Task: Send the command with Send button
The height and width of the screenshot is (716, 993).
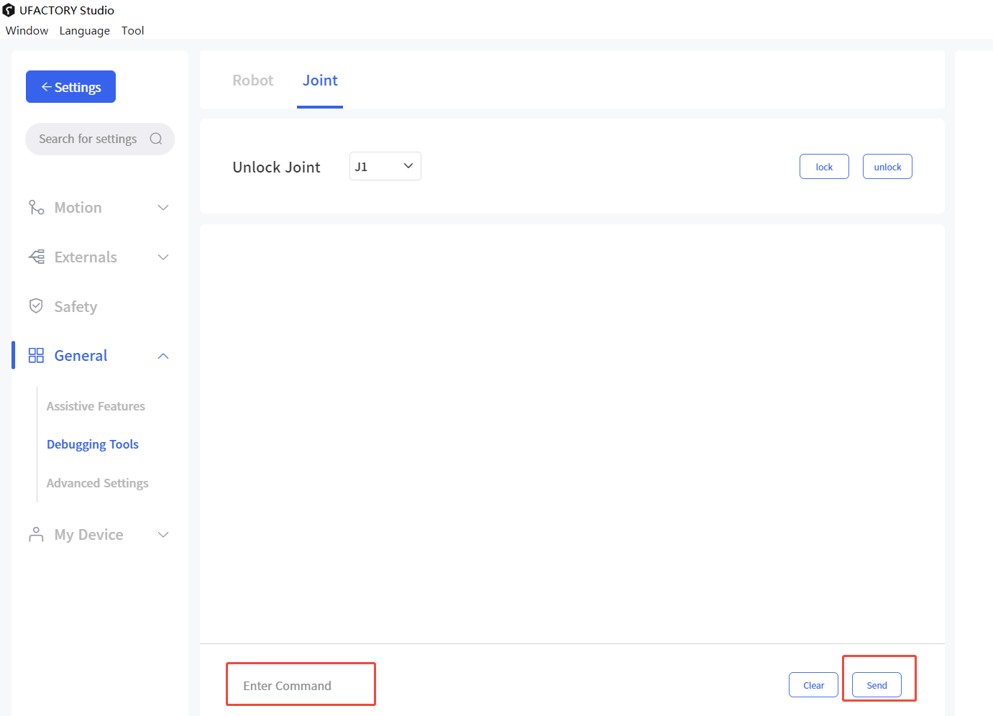Action: point(877,685)
